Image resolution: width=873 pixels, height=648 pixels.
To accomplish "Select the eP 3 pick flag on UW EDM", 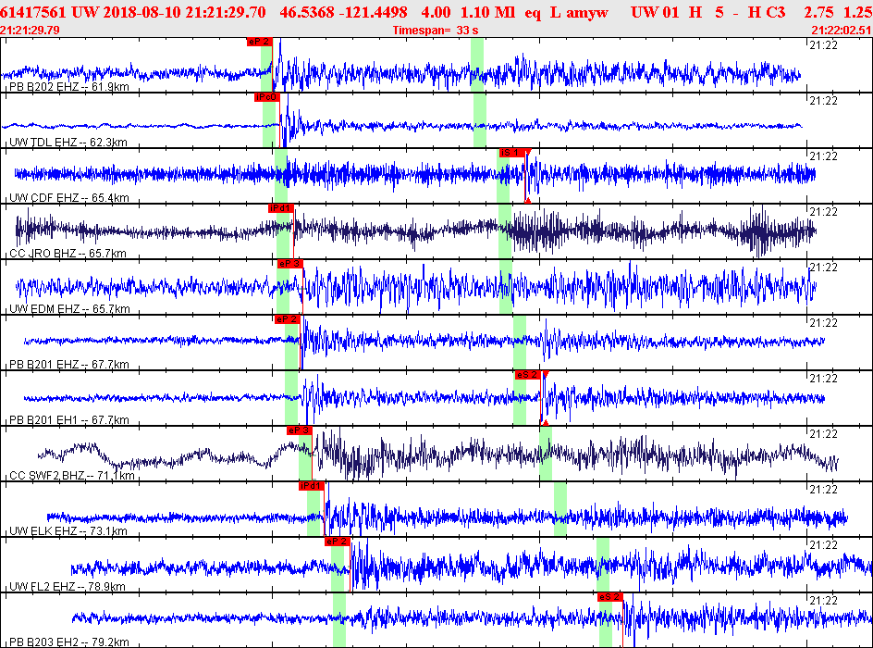I will 289,264.
